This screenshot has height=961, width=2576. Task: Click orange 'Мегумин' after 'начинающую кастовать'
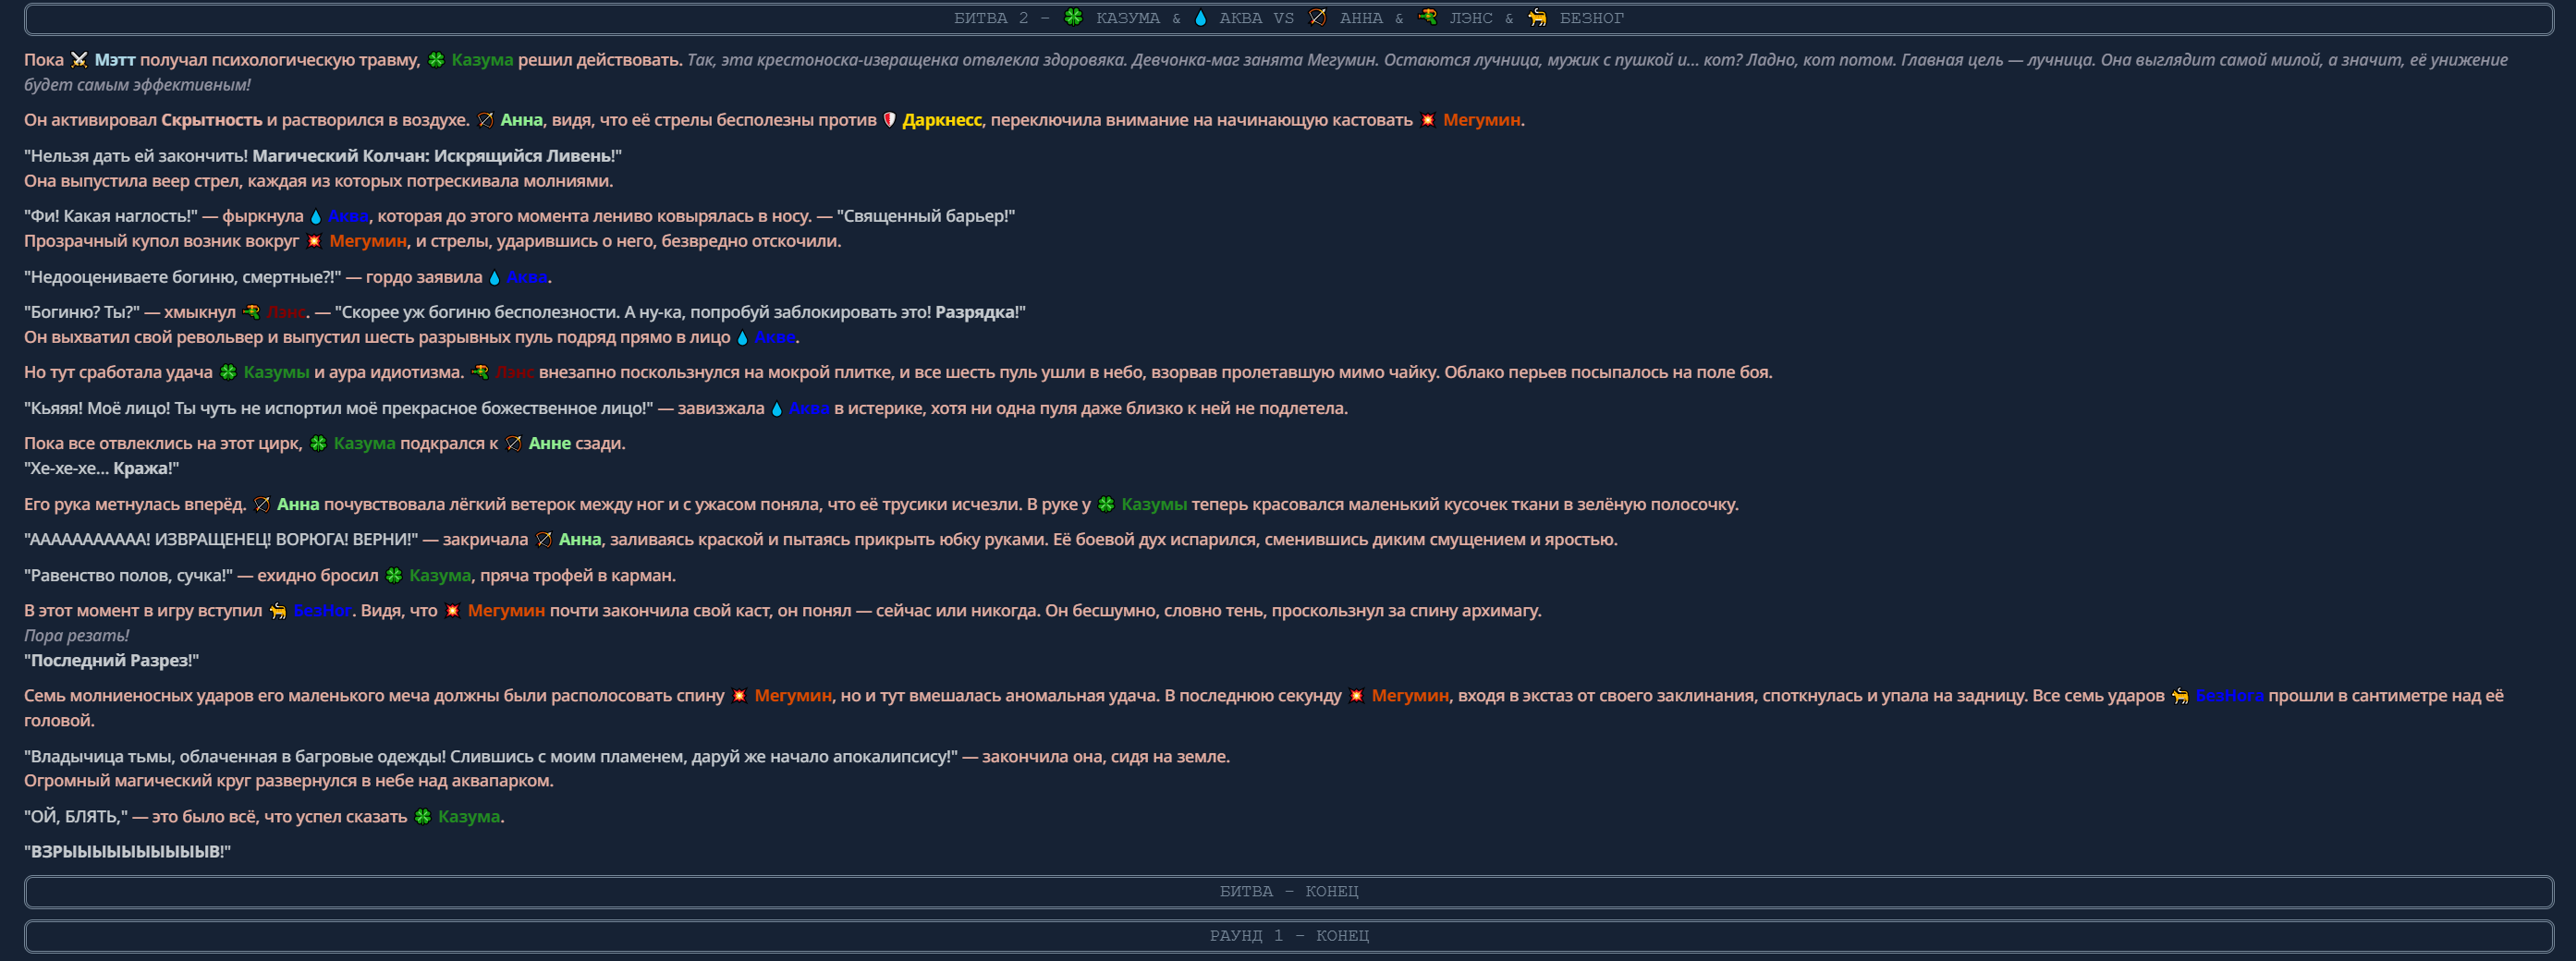(1481, 120)
